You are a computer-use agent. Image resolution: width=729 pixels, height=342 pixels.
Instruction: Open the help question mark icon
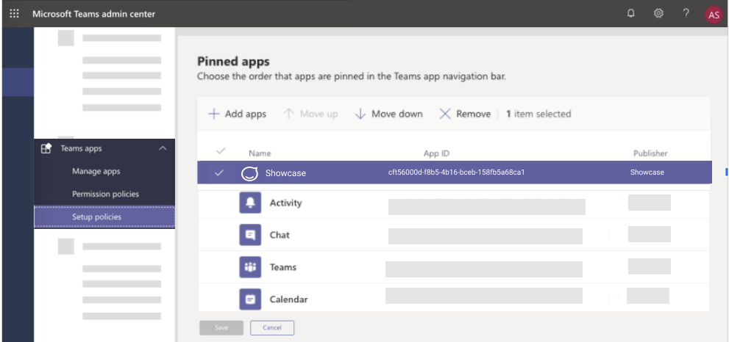click(686, 13)
